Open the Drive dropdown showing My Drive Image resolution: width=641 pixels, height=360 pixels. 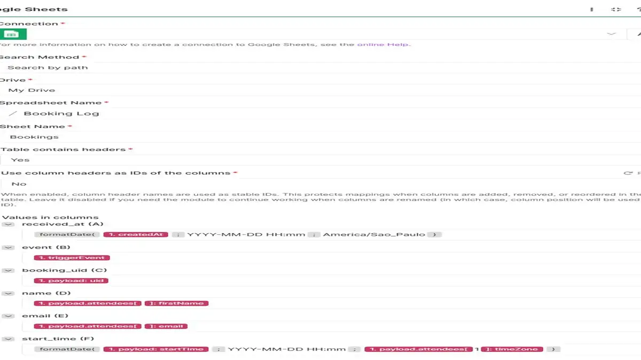320,90
